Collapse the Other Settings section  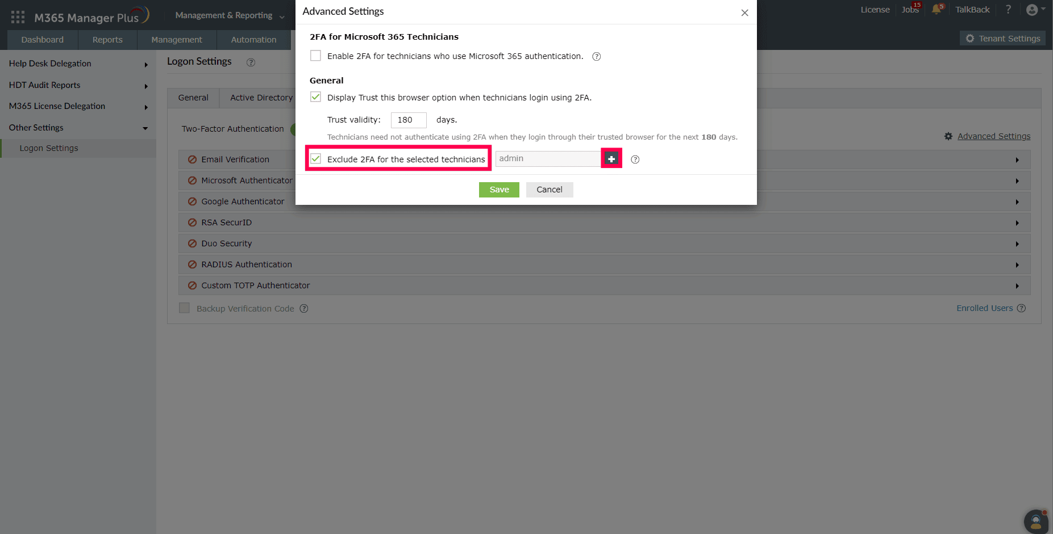[x=78, y=128]
